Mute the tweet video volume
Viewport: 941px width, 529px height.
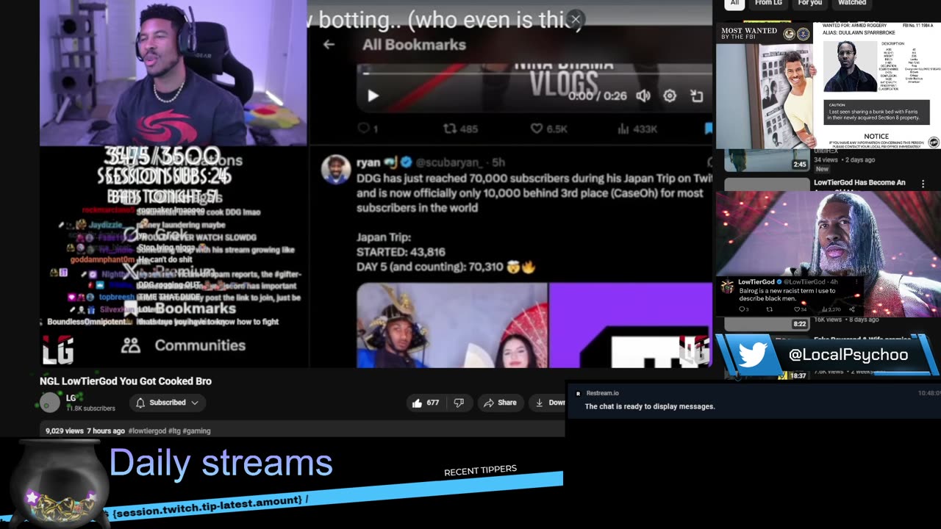[x=643, y=96]
